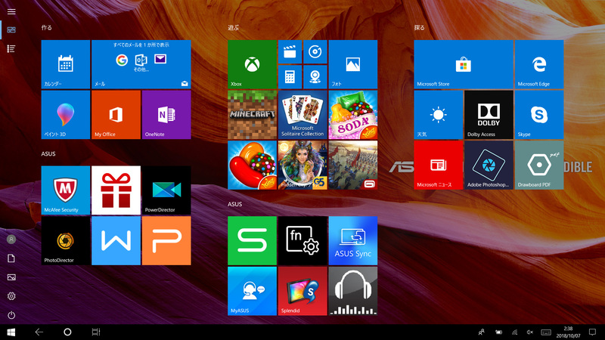The width and height of the screenshot is (605, 340).
Task: Open the Photos tile
Action: [353, 64]
